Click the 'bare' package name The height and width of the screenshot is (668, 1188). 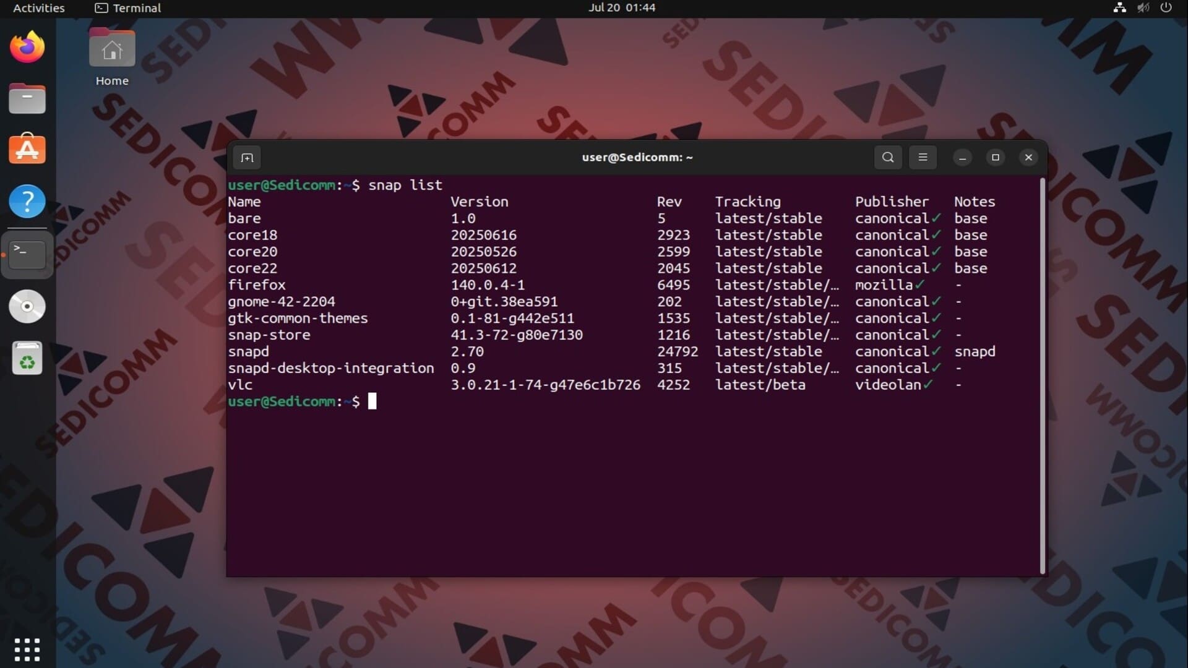(244, 218)
